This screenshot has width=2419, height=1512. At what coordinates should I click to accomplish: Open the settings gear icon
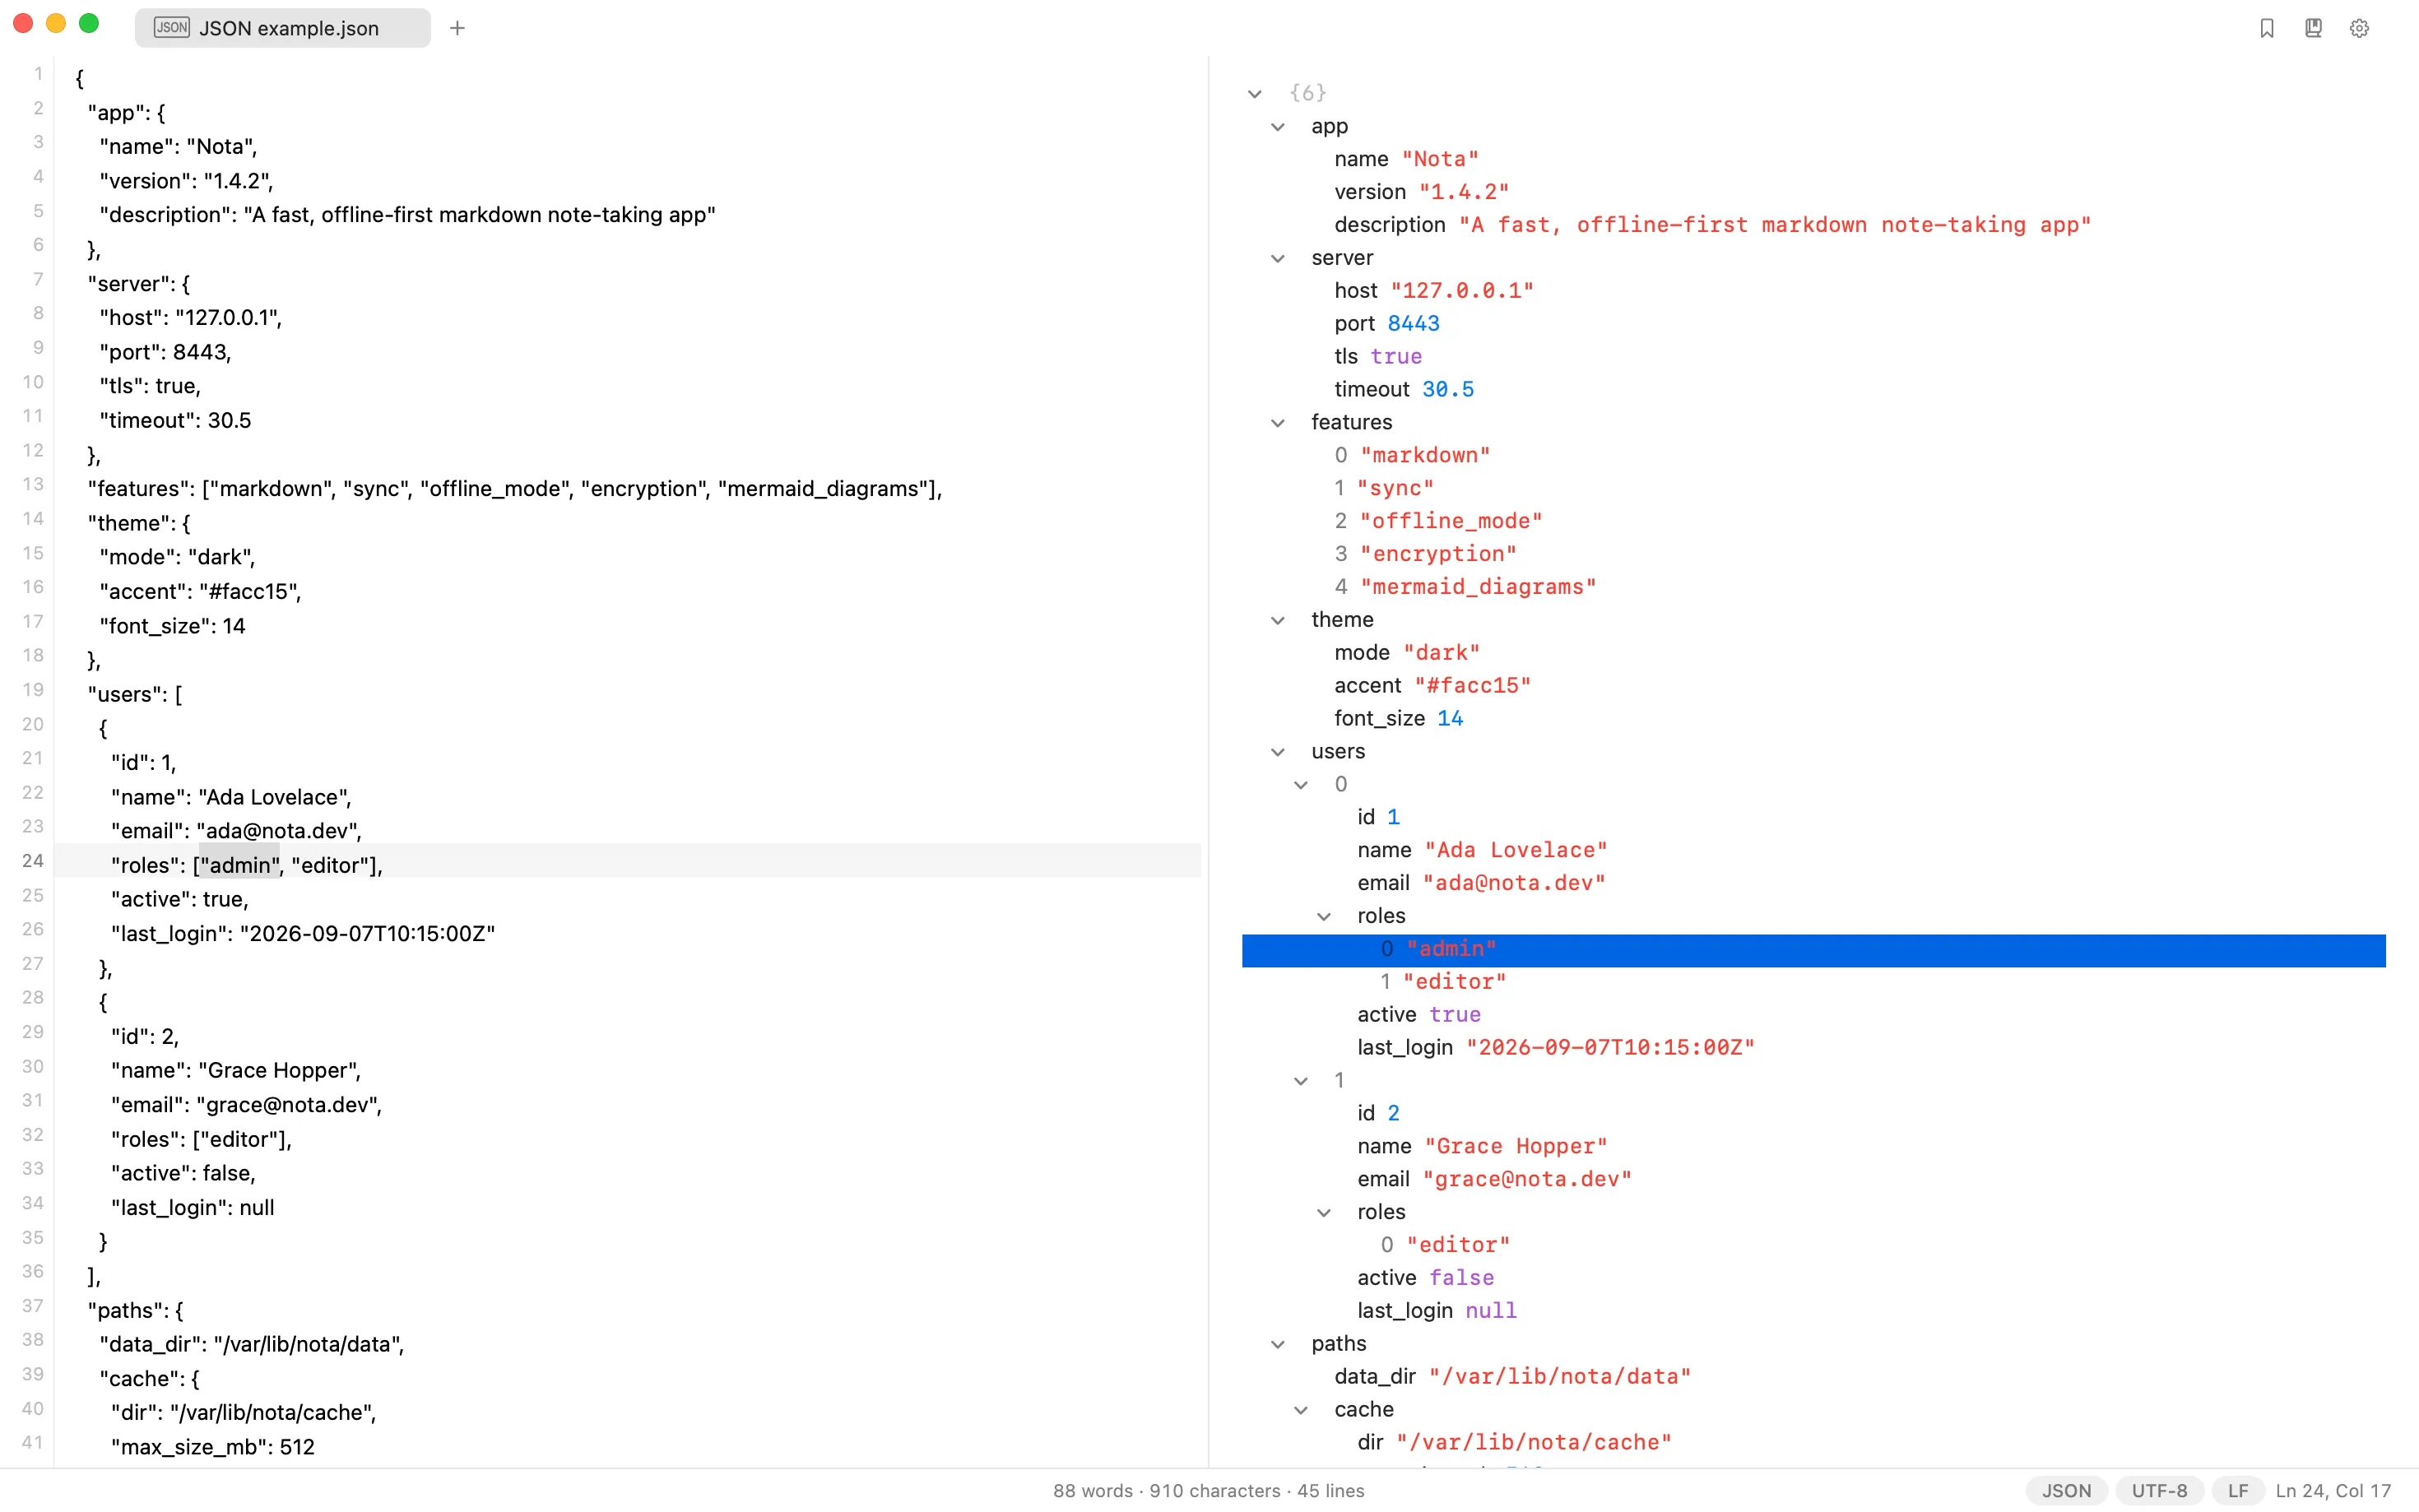point(2358,28)
